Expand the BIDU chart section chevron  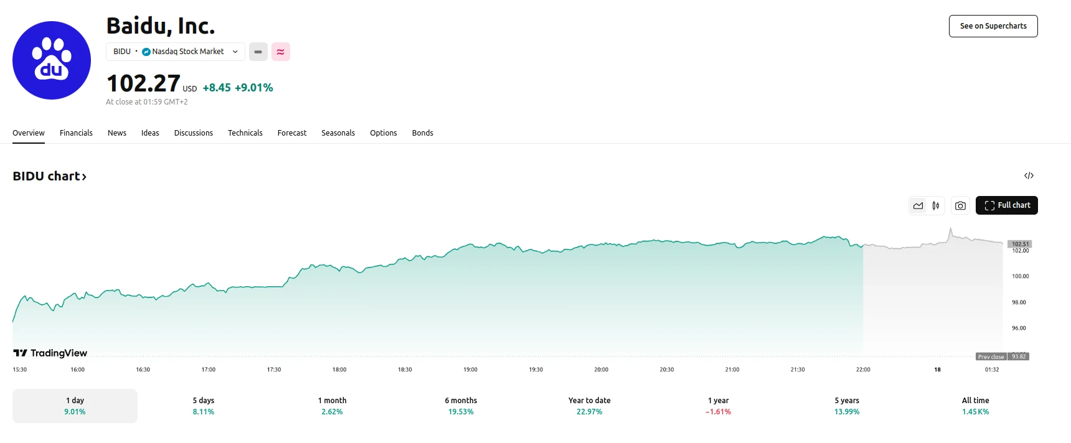tap(85, 176)
